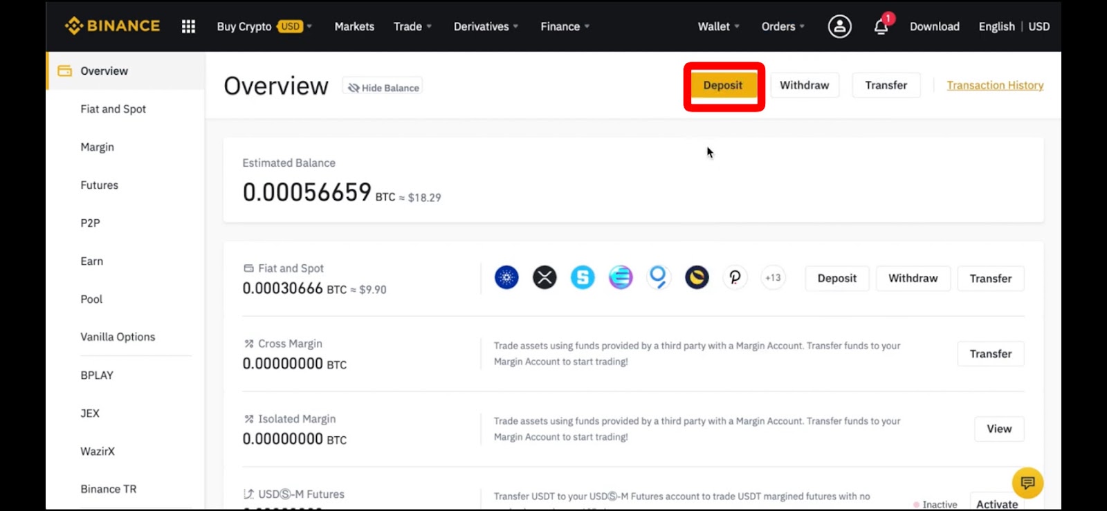1107x511 pixels.
Task: Open the Markets menu item
Action: (x=354, y=26)
